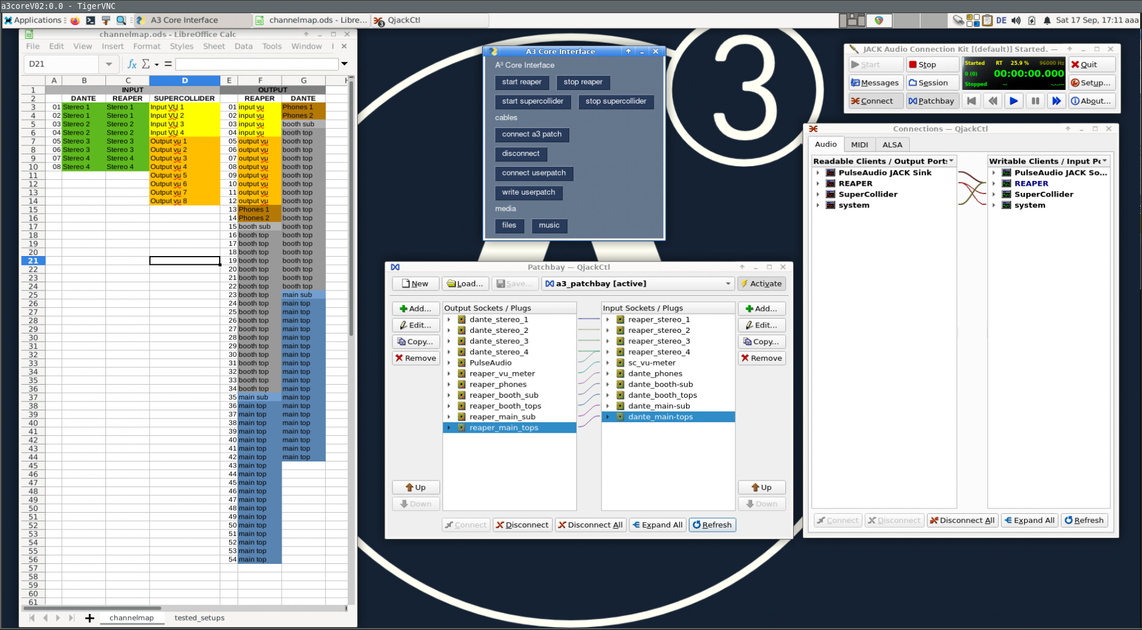
Task: Edit selected output socket
Action: pyautogui.click(x=416, y=325)
